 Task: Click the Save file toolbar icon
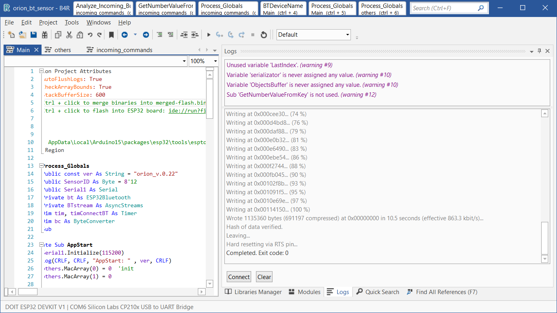34,35
